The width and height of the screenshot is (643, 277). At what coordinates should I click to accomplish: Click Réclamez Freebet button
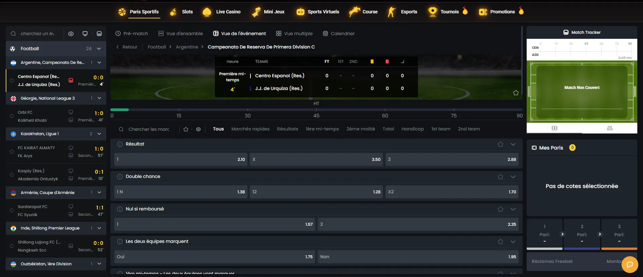552,262
